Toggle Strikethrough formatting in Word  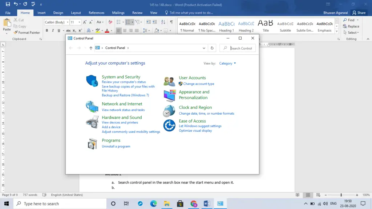[68, 30]
